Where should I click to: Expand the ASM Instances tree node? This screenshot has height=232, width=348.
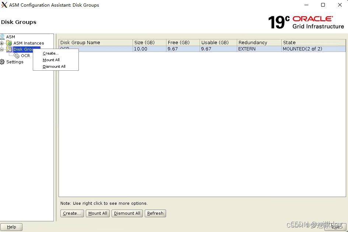2,43
